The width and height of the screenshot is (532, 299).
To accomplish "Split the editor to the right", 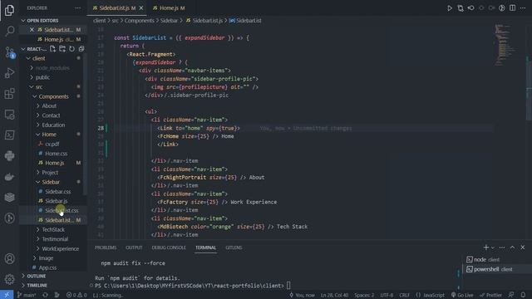I will [512, 7].
